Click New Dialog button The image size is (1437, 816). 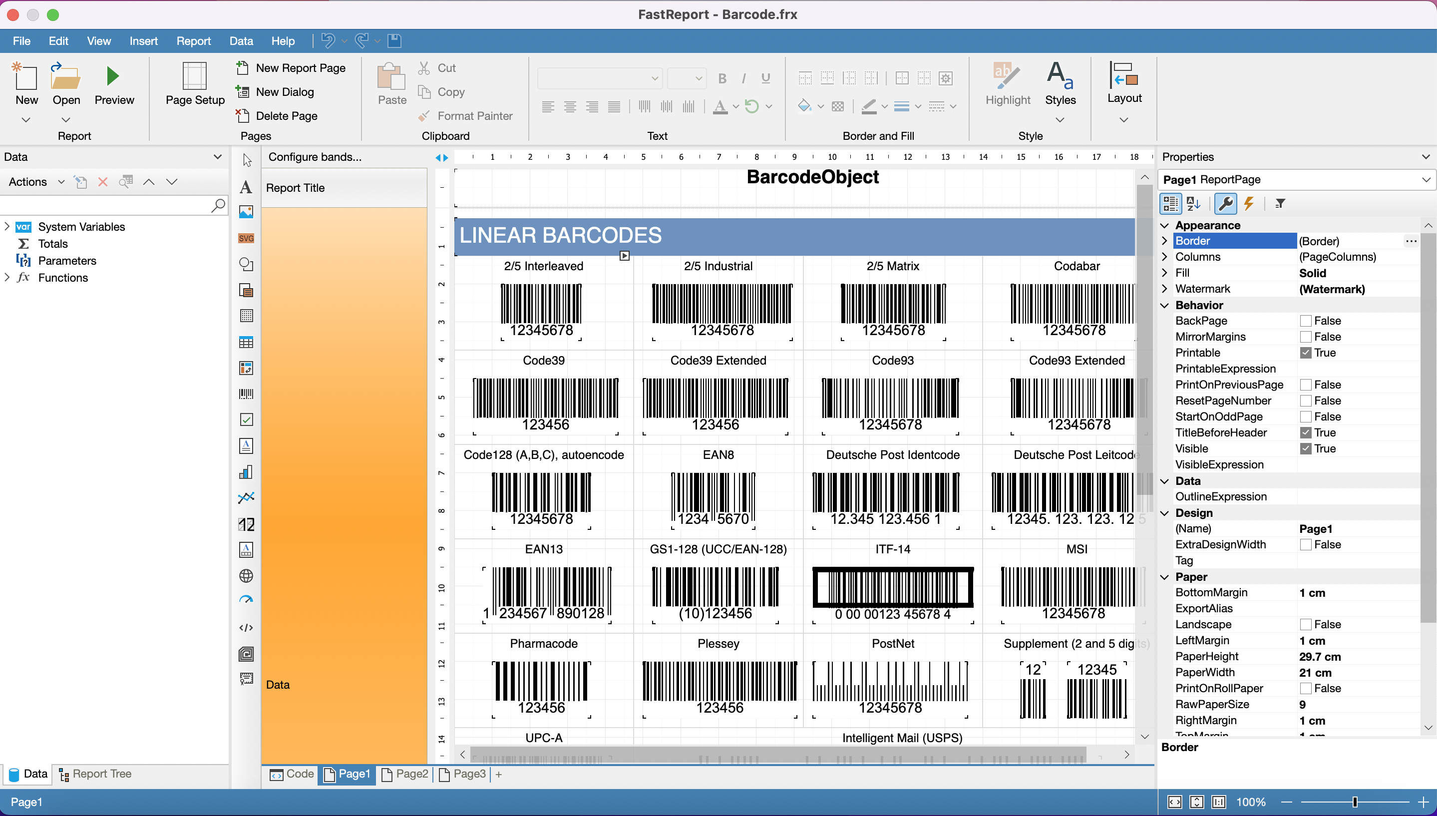(x=275, y=92)
